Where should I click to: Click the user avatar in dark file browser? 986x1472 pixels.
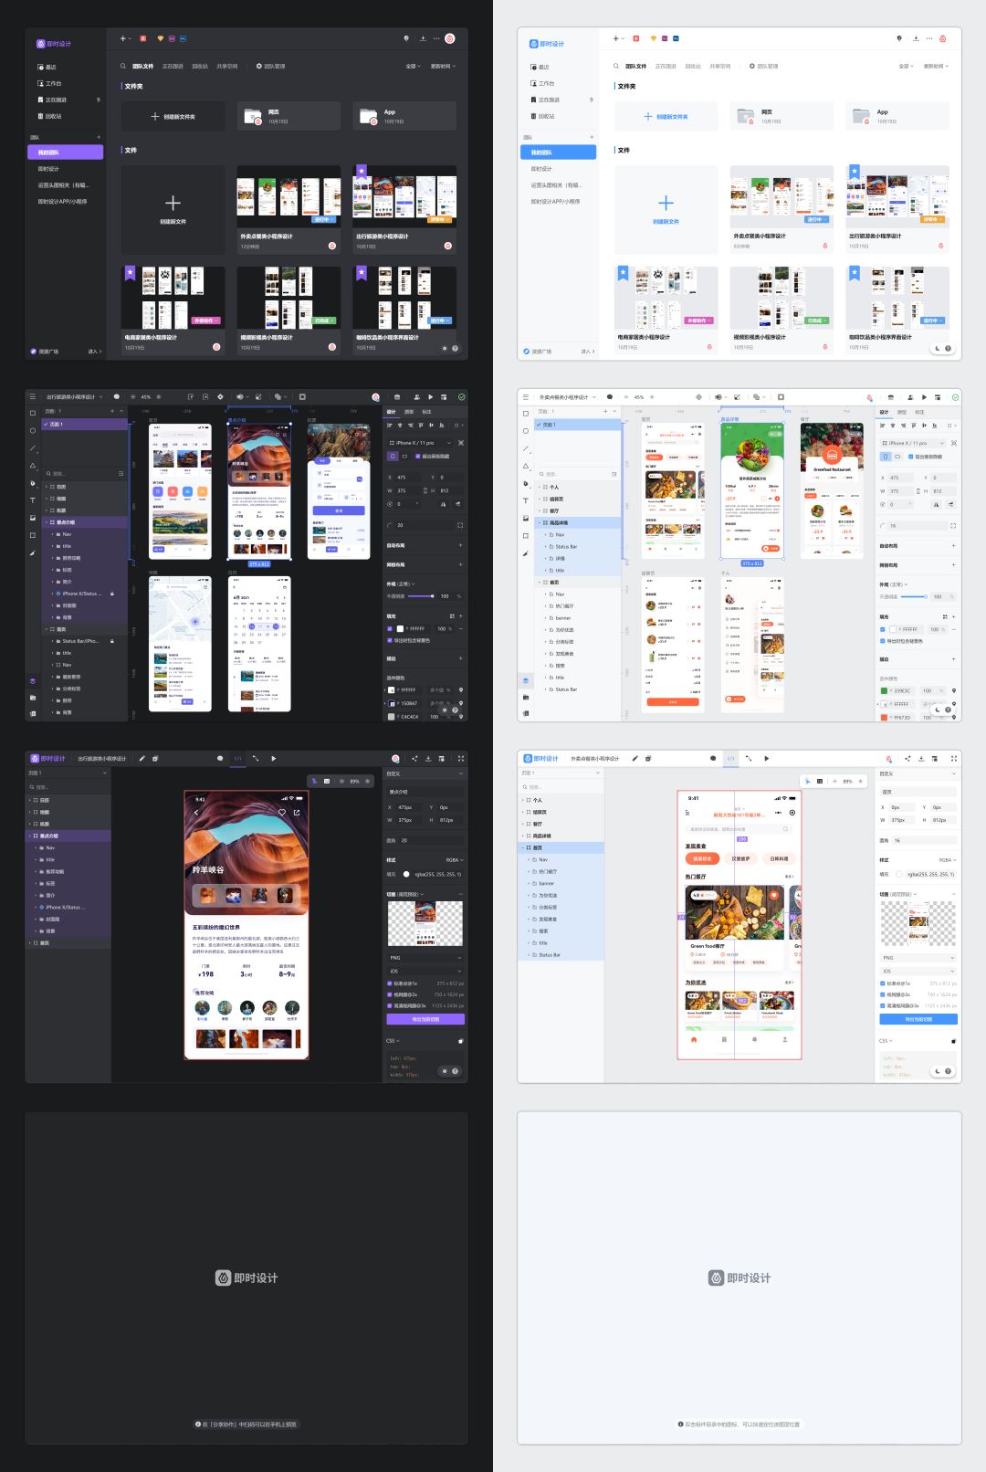click(450, 38)
